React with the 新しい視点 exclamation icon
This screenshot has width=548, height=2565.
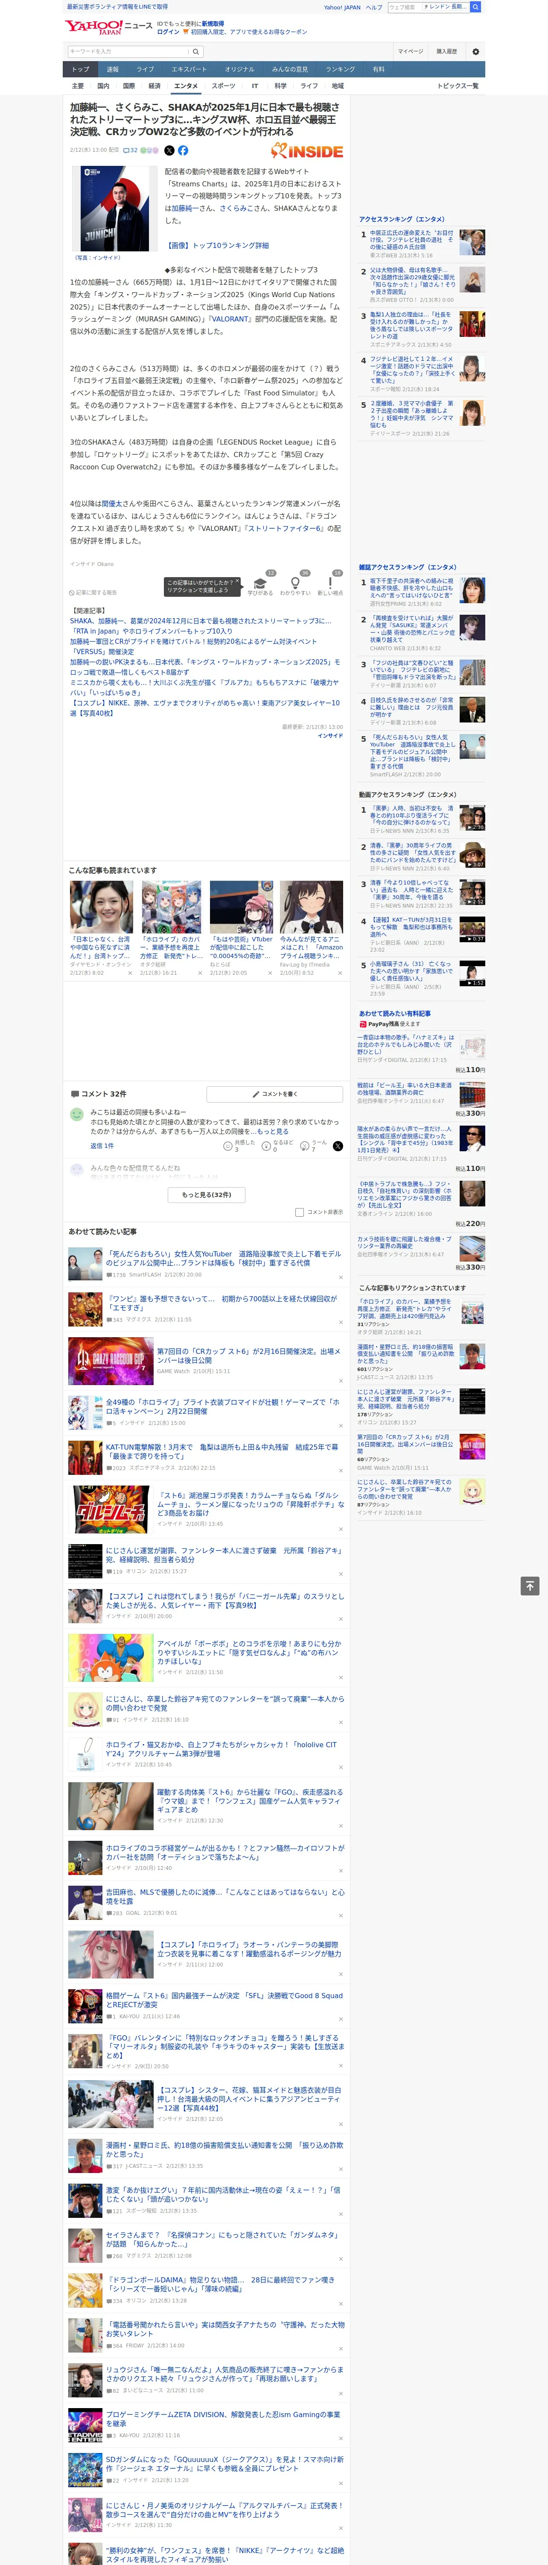(x=330, y=584)
